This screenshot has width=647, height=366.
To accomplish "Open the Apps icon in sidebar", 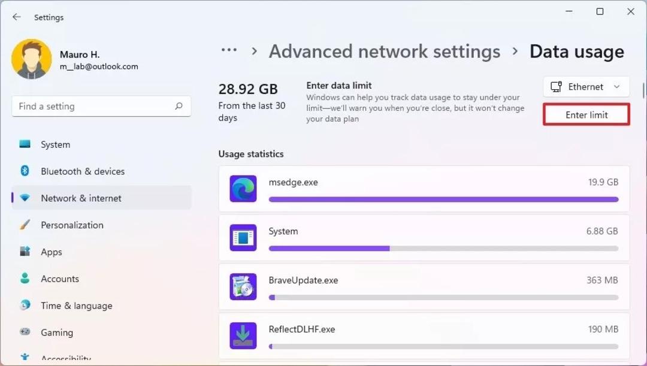I will point(25,252).
